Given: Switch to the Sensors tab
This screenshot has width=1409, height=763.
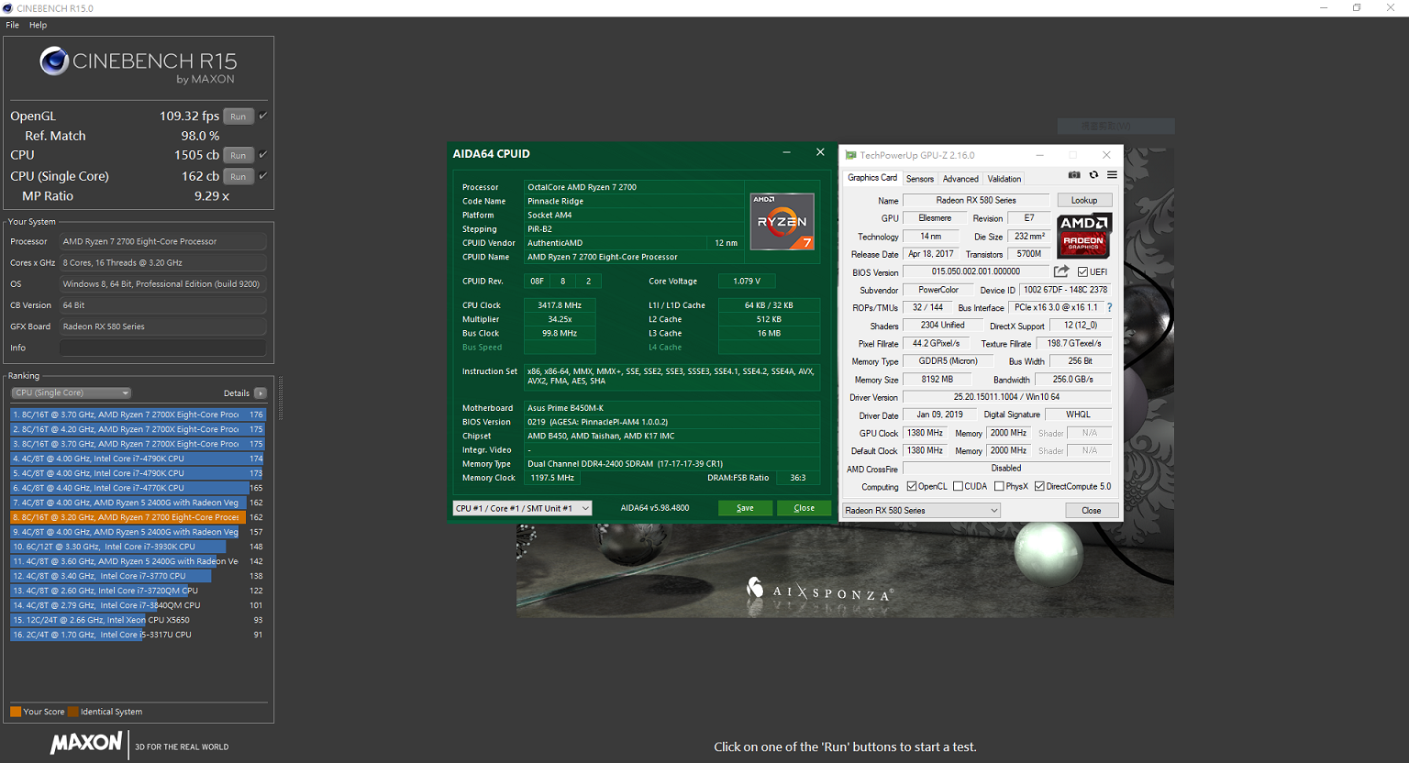Looking at the screenshot, I should [920, 179].
